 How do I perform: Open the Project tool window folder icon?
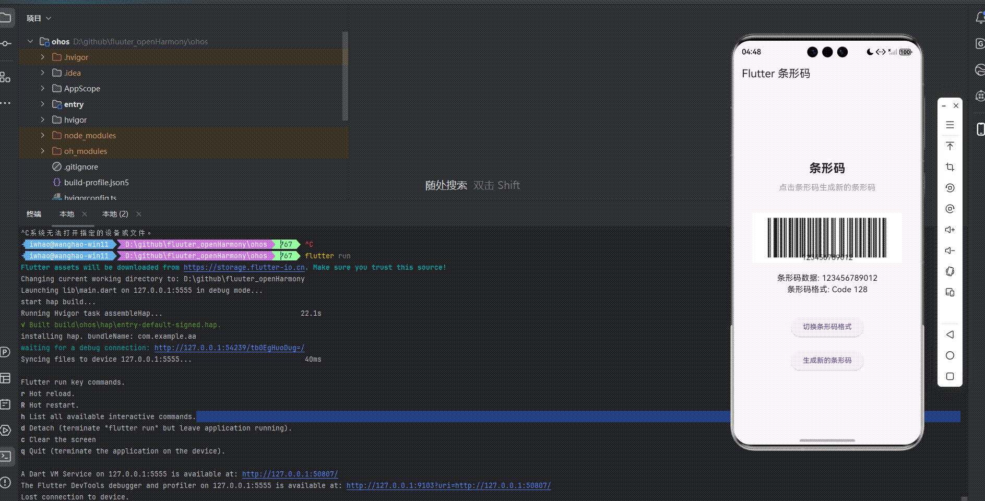click(5, 18)
